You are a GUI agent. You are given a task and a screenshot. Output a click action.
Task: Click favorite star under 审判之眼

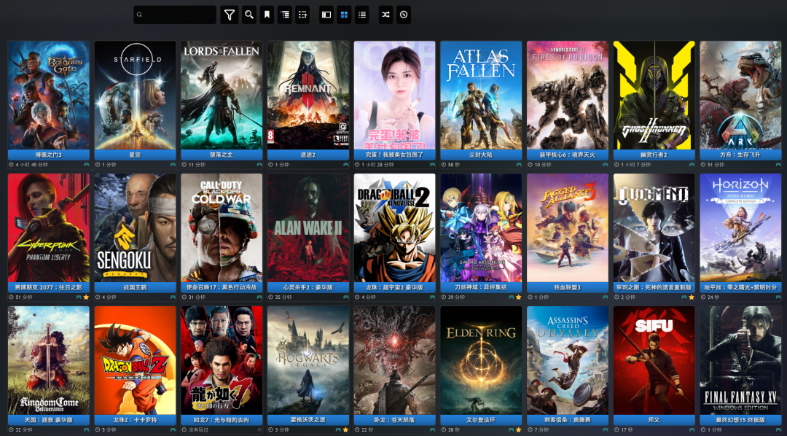coord(692,297)
